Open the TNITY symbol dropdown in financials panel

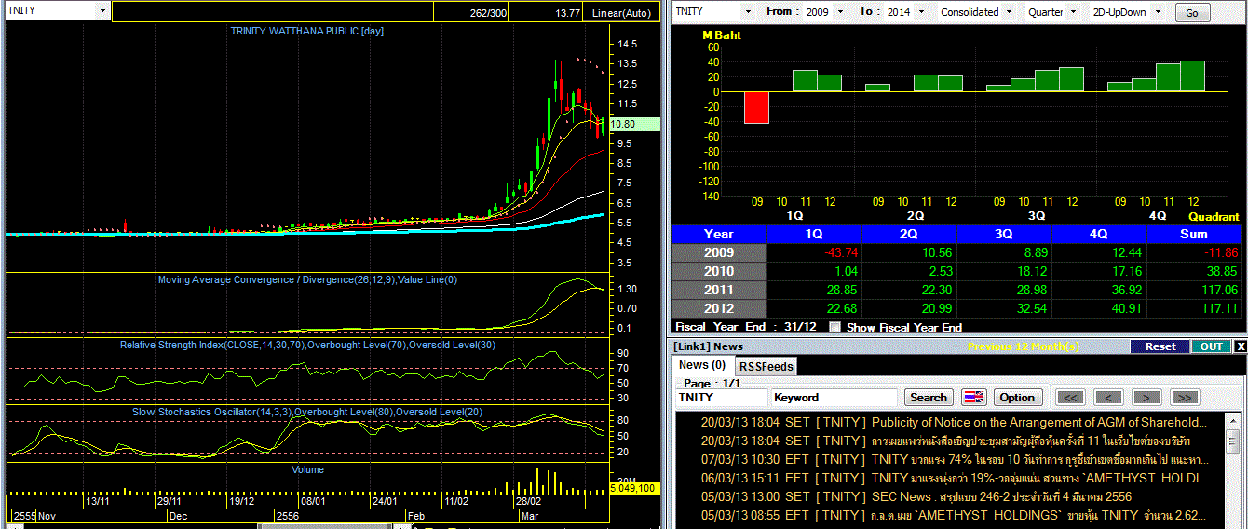click(747, 12)
